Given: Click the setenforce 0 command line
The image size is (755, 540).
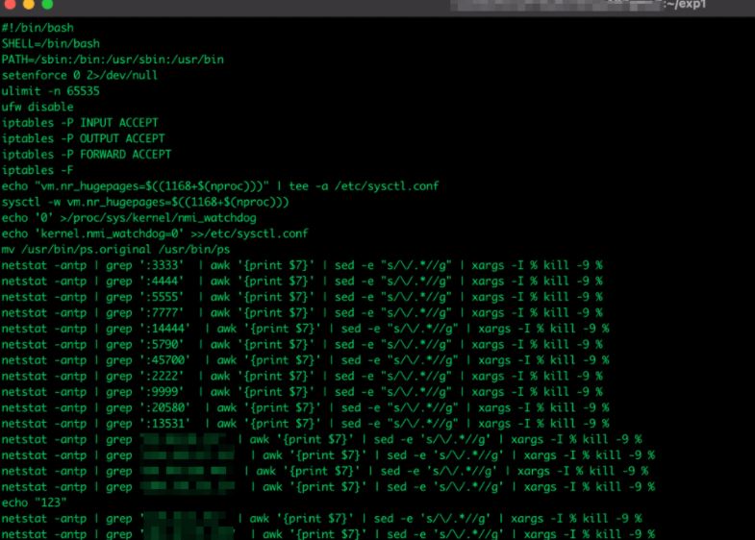Looking at the screenshot, I should click(80, 75).
